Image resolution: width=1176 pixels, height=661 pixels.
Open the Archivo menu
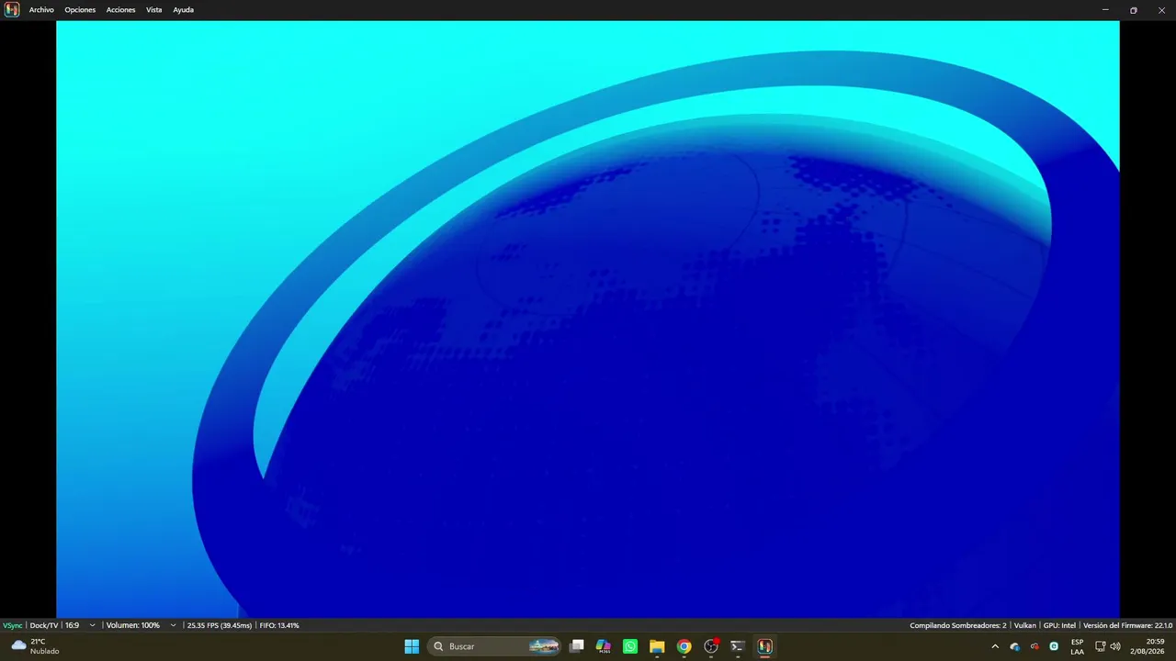41,10
